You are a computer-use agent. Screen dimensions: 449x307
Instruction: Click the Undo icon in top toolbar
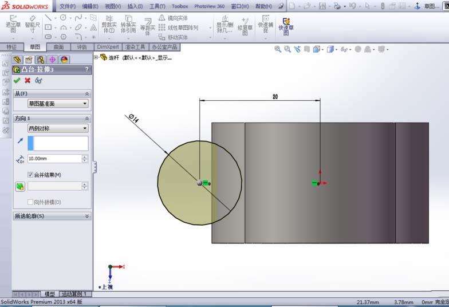[353, 6]
